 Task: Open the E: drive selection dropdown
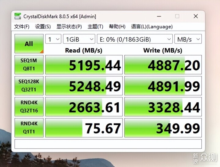[135, 39]
